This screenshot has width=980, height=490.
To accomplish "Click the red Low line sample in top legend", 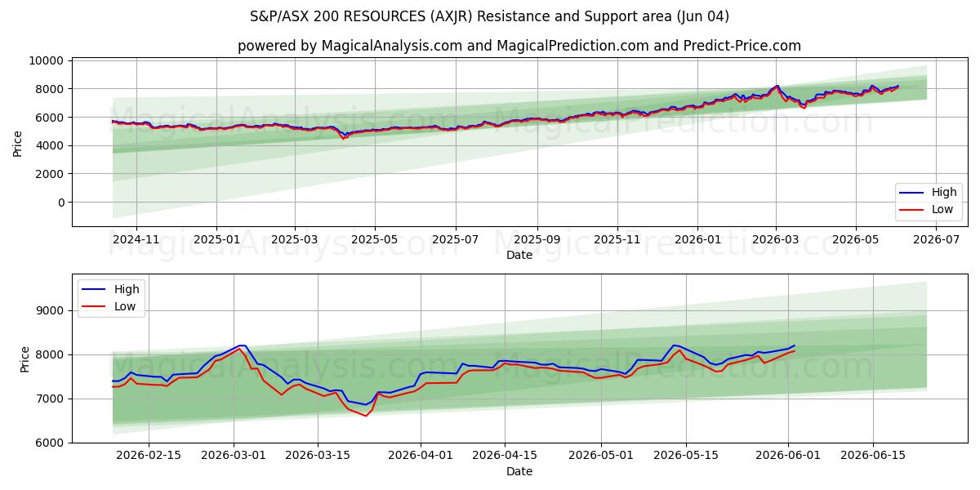I will (x=913, y=210).
